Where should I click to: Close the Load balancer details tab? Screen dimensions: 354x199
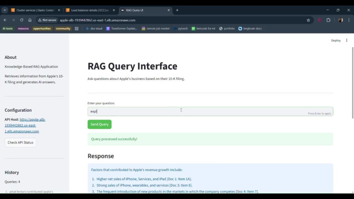114,10
